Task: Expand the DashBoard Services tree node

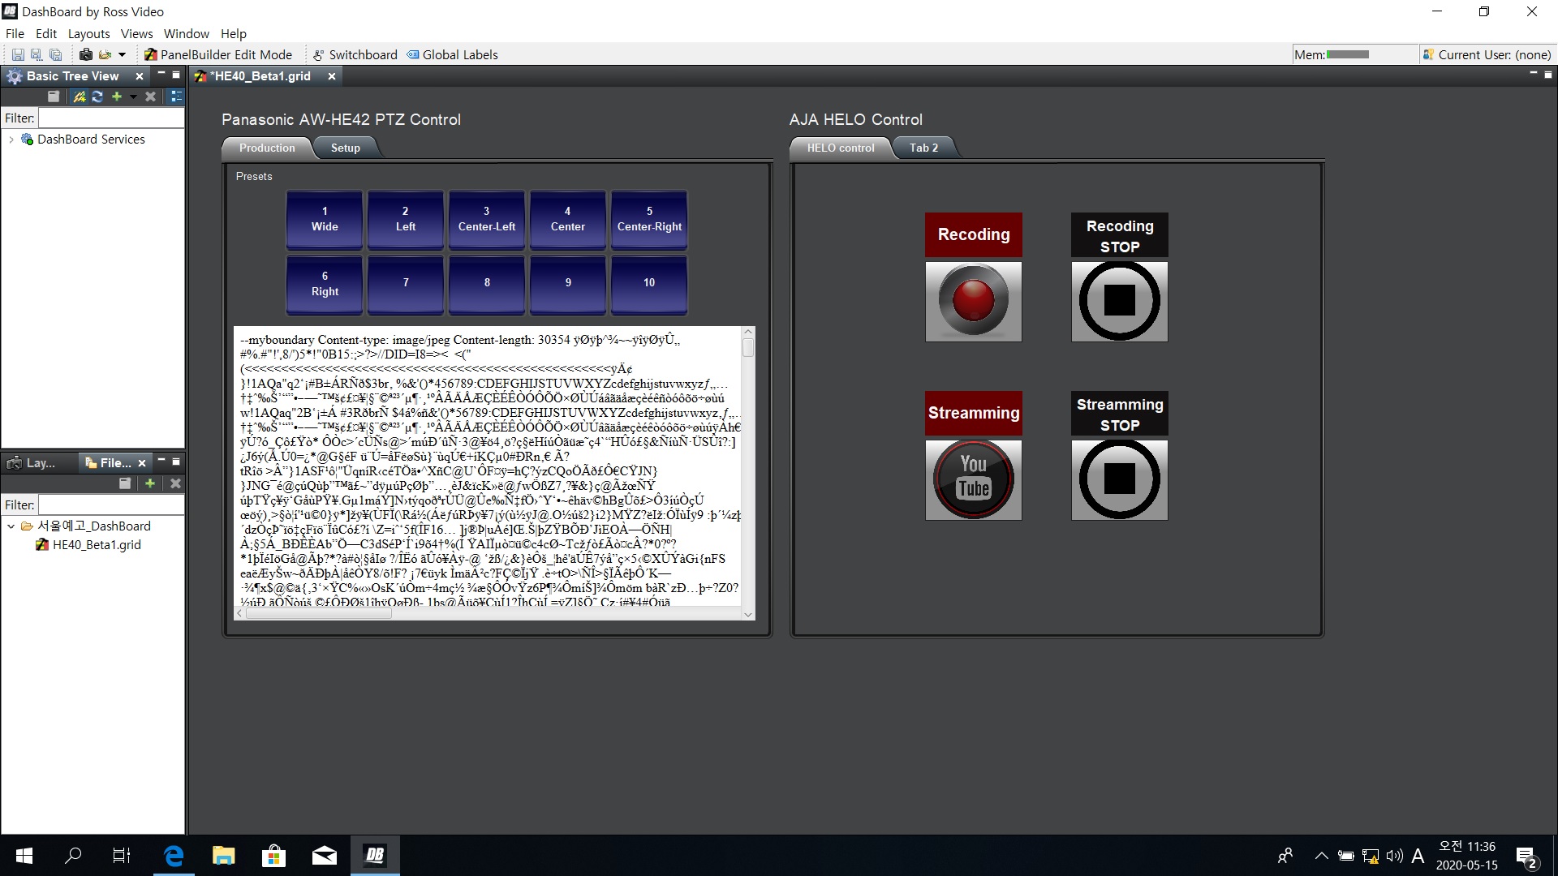Action: pos(11,140)
